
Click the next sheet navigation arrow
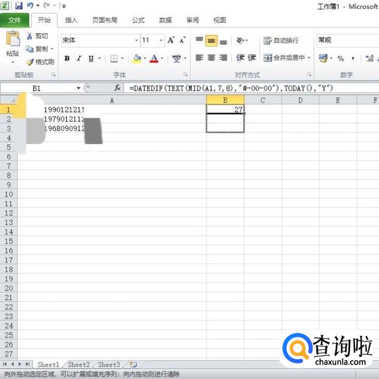pos(20,364)
